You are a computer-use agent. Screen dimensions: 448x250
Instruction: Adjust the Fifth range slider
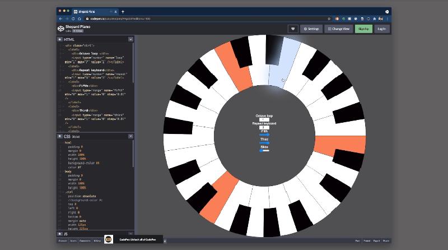click(x=264, y=135)
